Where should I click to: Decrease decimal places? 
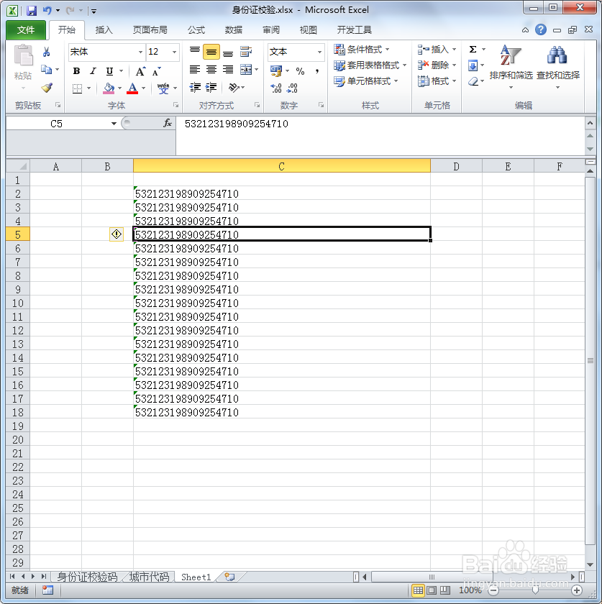point(293,88)
